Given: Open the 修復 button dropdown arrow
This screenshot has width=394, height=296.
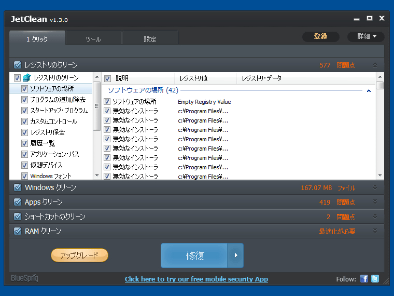Looking at the screenshot, I should coord(235,255).
